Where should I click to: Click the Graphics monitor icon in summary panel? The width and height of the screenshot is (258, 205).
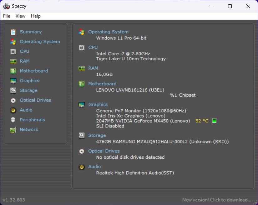[82, 105]
